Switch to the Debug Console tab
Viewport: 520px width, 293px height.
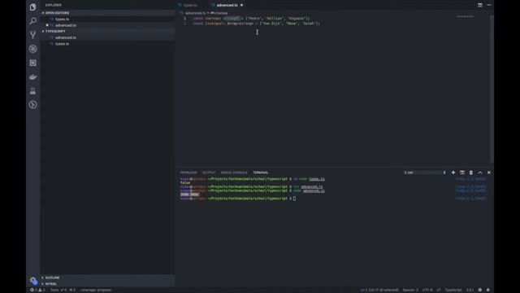[x=234, y=173]
